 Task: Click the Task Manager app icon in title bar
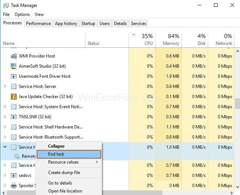coord(5,5)
